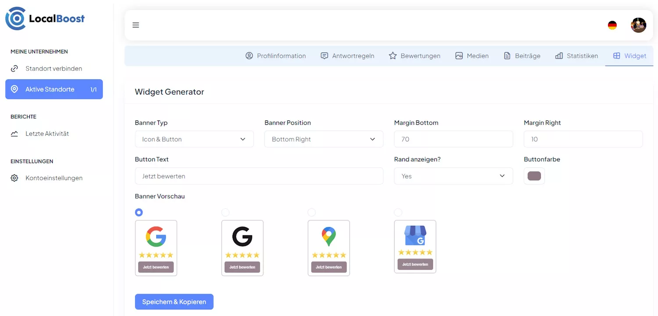Click the Widget grid icon
Image resolution: width=658 pixels, height=316 pixels.
[617, 56]
